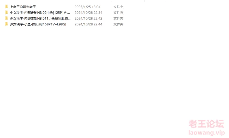Click the laowang.vip watermark link

point(206,133)
